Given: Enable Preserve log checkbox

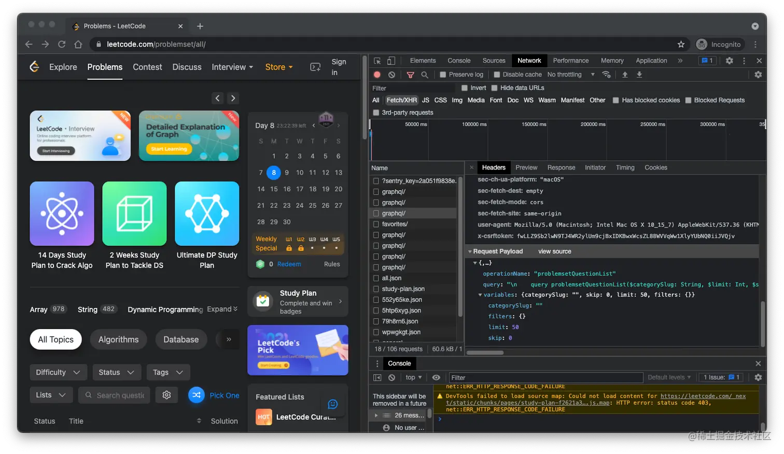Looking at the screenshot, I should (x=443, y=75).
